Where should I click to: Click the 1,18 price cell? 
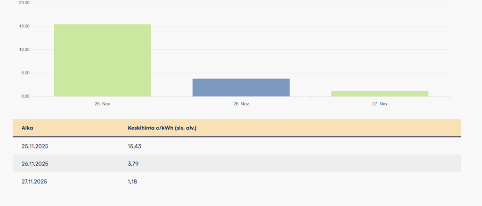click(133, 181)
